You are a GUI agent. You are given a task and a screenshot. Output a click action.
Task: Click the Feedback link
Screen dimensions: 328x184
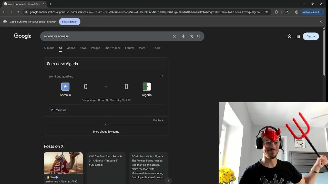[x=158, y=120]
